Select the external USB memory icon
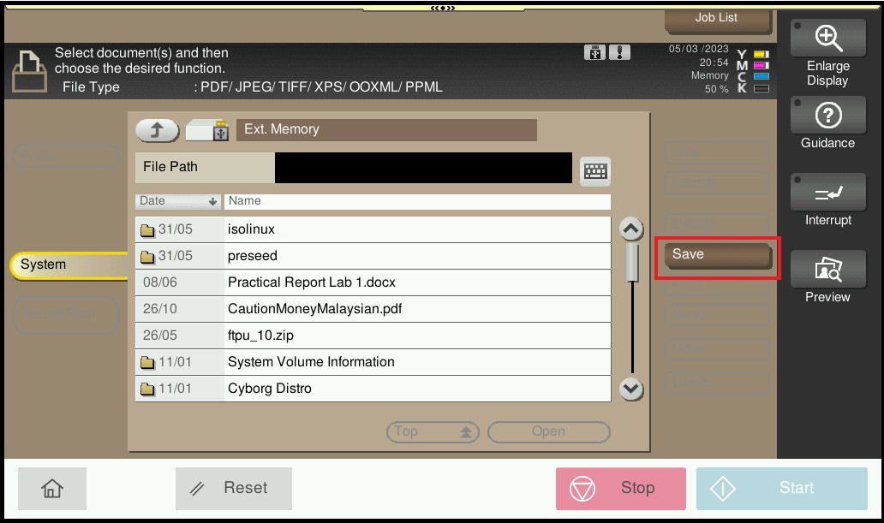 207,130
